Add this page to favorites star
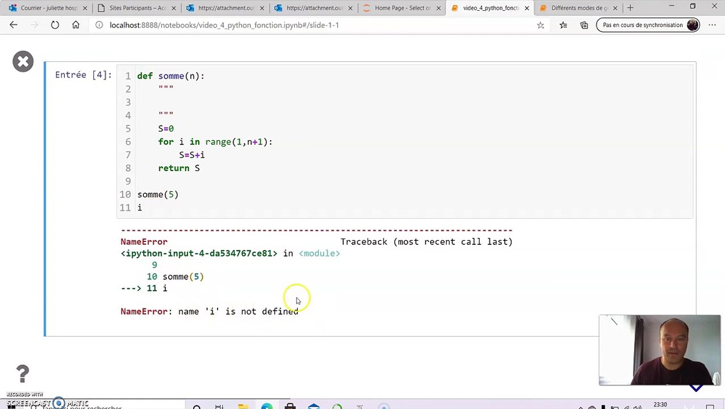 point(540,25)
